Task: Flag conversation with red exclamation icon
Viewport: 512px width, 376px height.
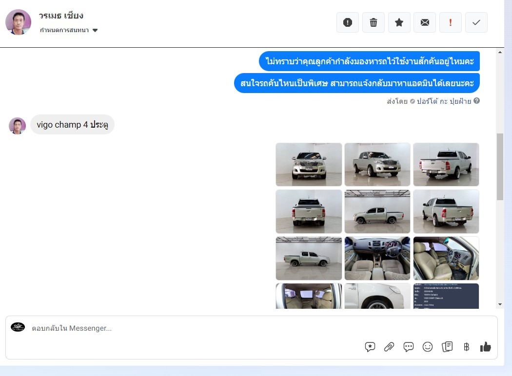Action: pos(451,22)
